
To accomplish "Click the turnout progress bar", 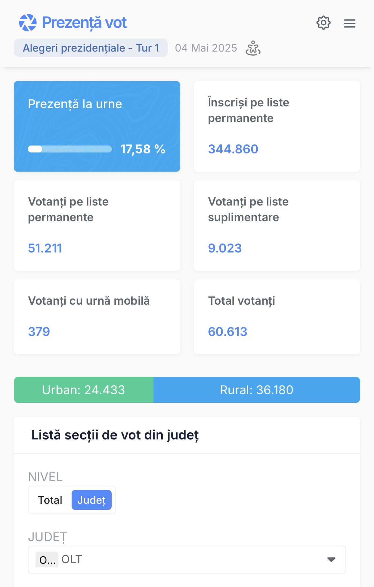I will click(x=70, y=149).
